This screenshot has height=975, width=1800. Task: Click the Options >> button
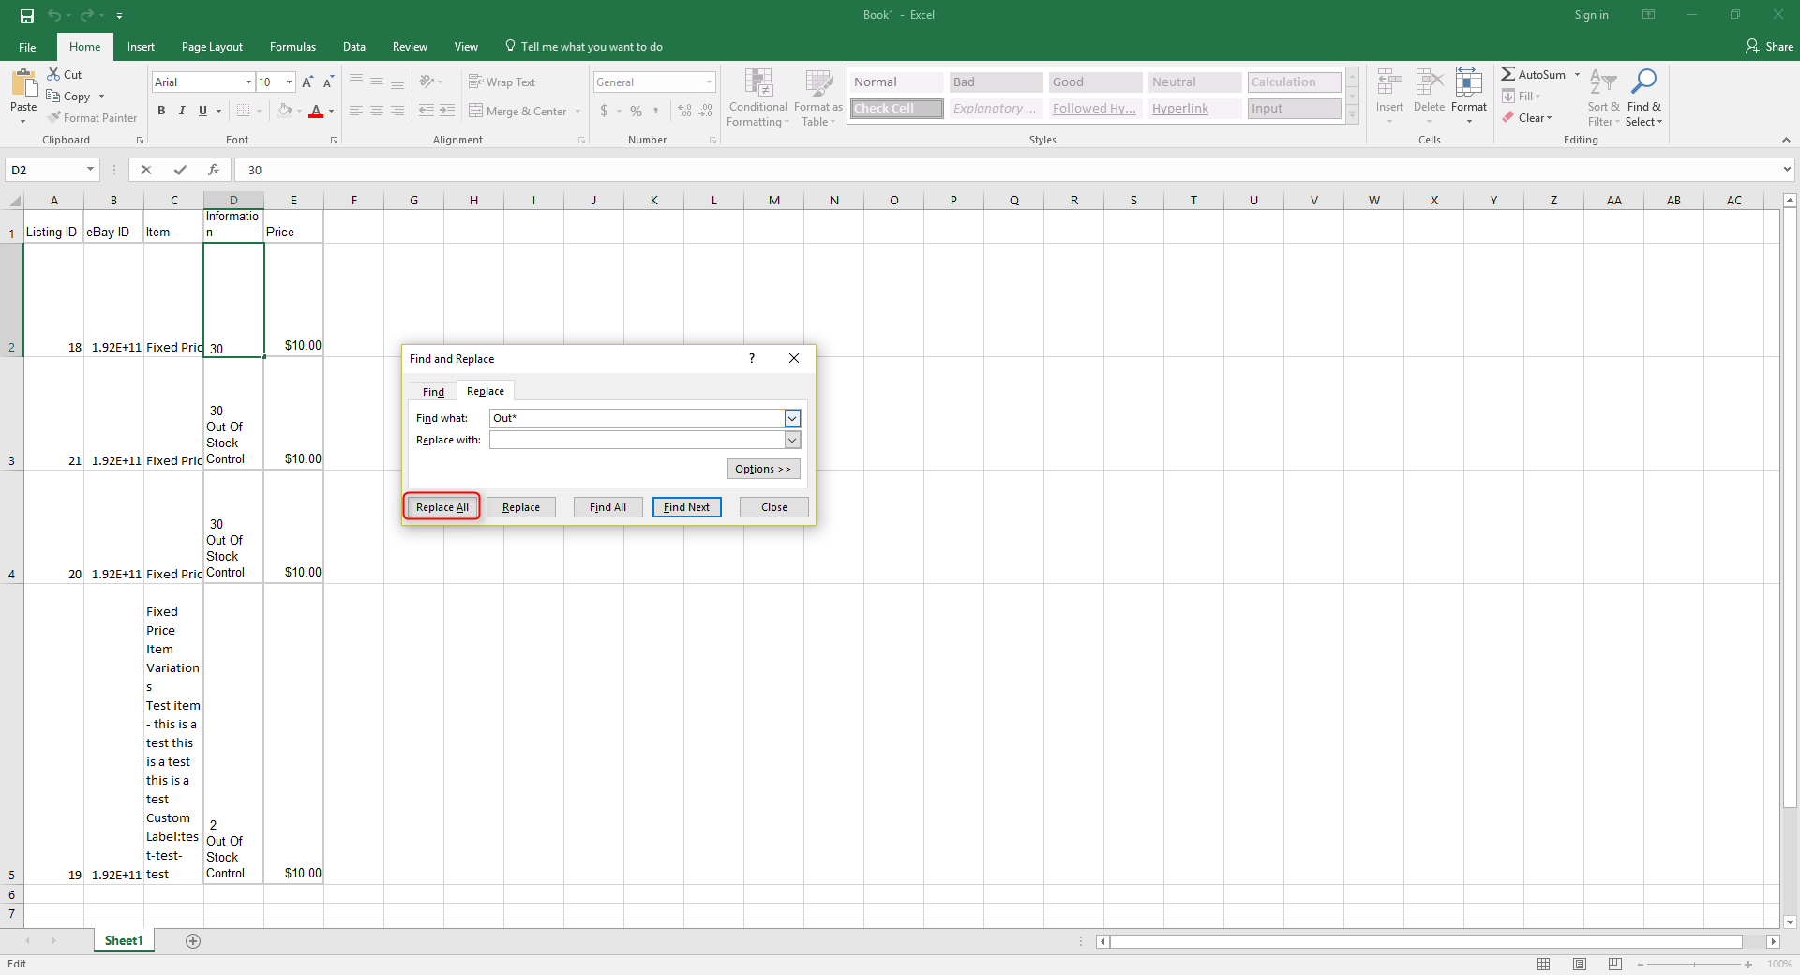pyautogui.click(x=763, y=469)
